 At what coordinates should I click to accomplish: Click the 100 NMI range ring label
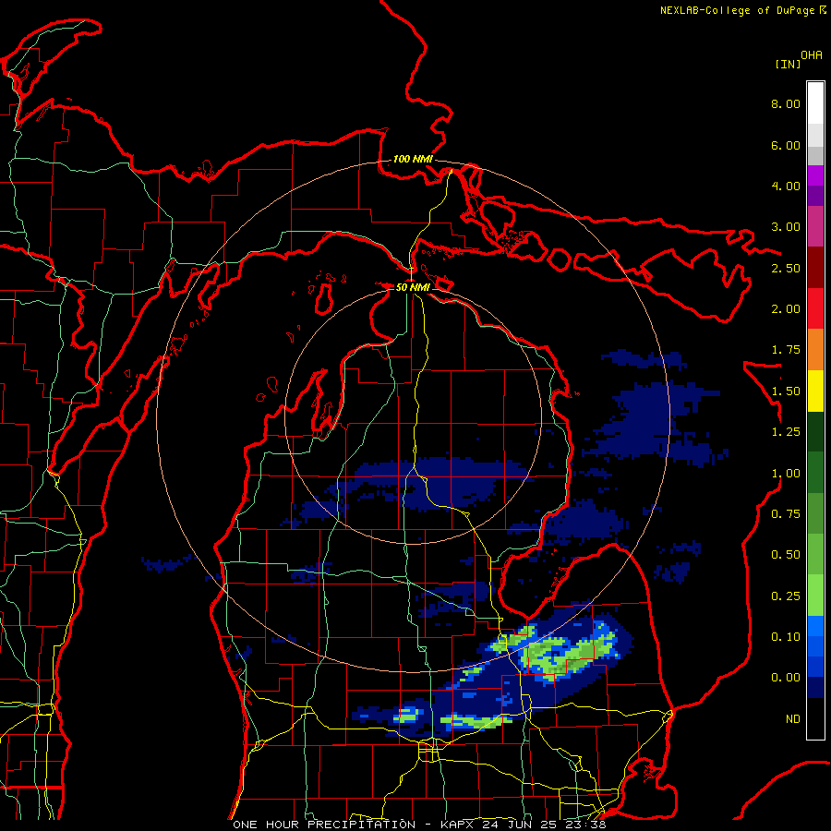point(413,159)
